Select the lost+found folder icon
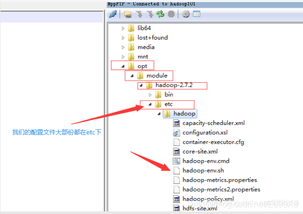Viewport: 303px width, 214px height. (131, 37)
